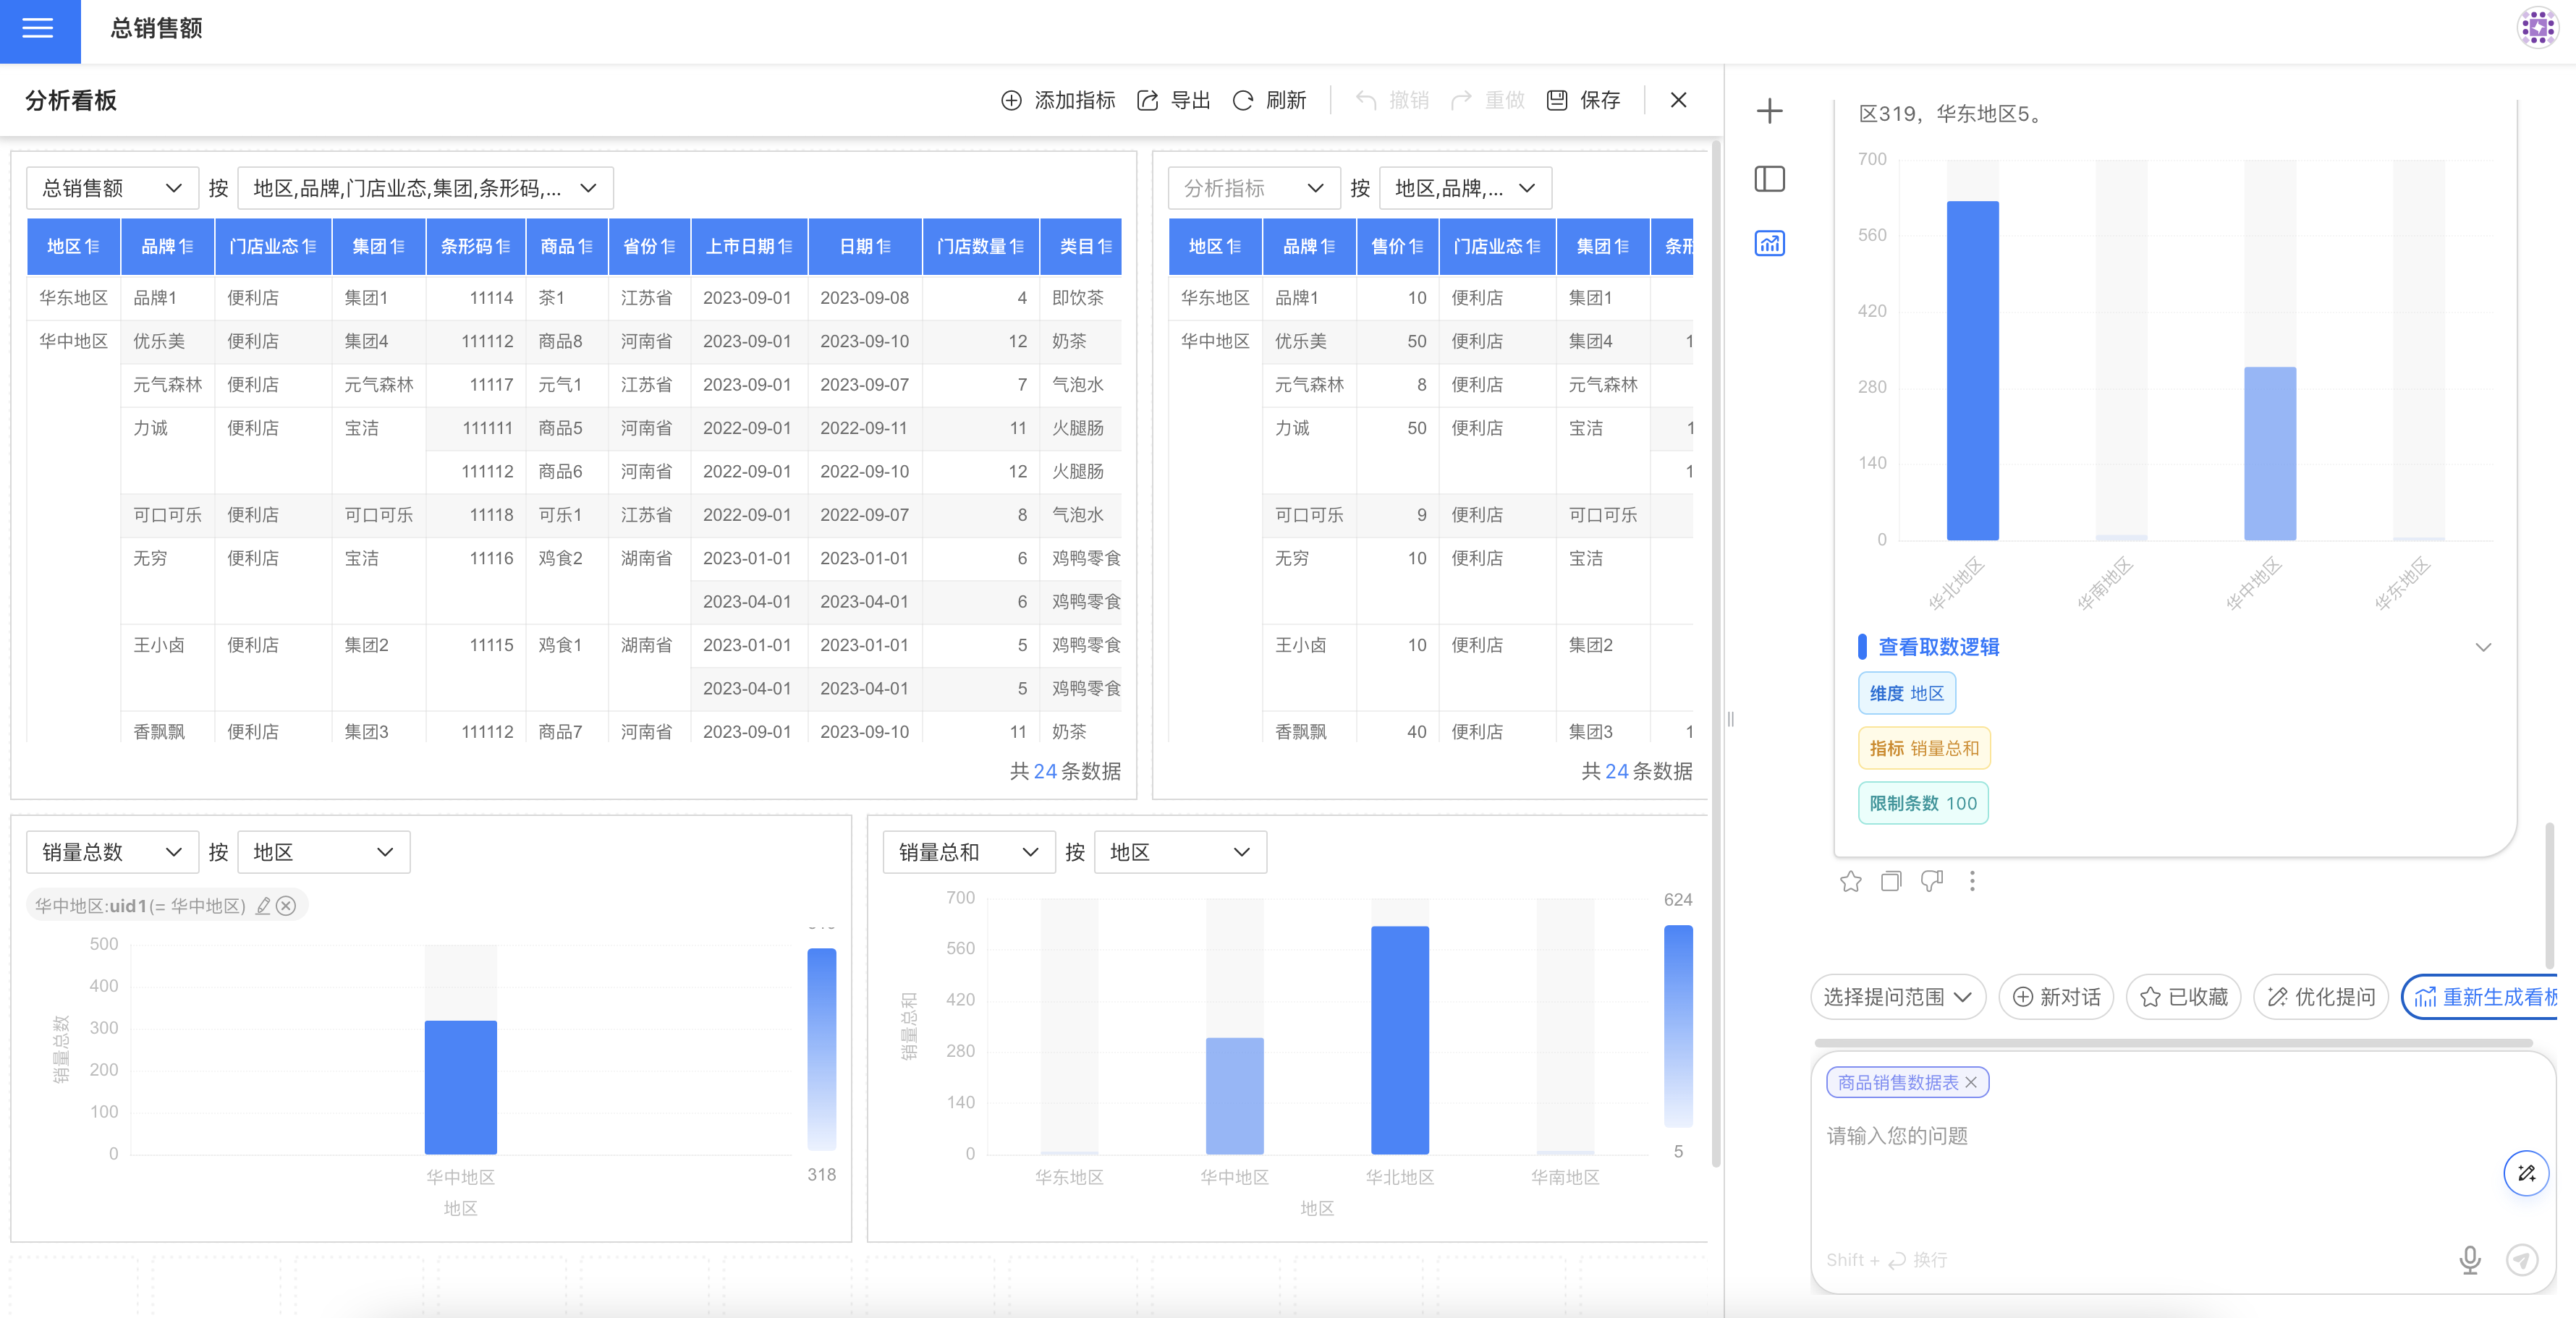
Task: Open the 销量总数 indicator dropdown
Action: (112, 852)
